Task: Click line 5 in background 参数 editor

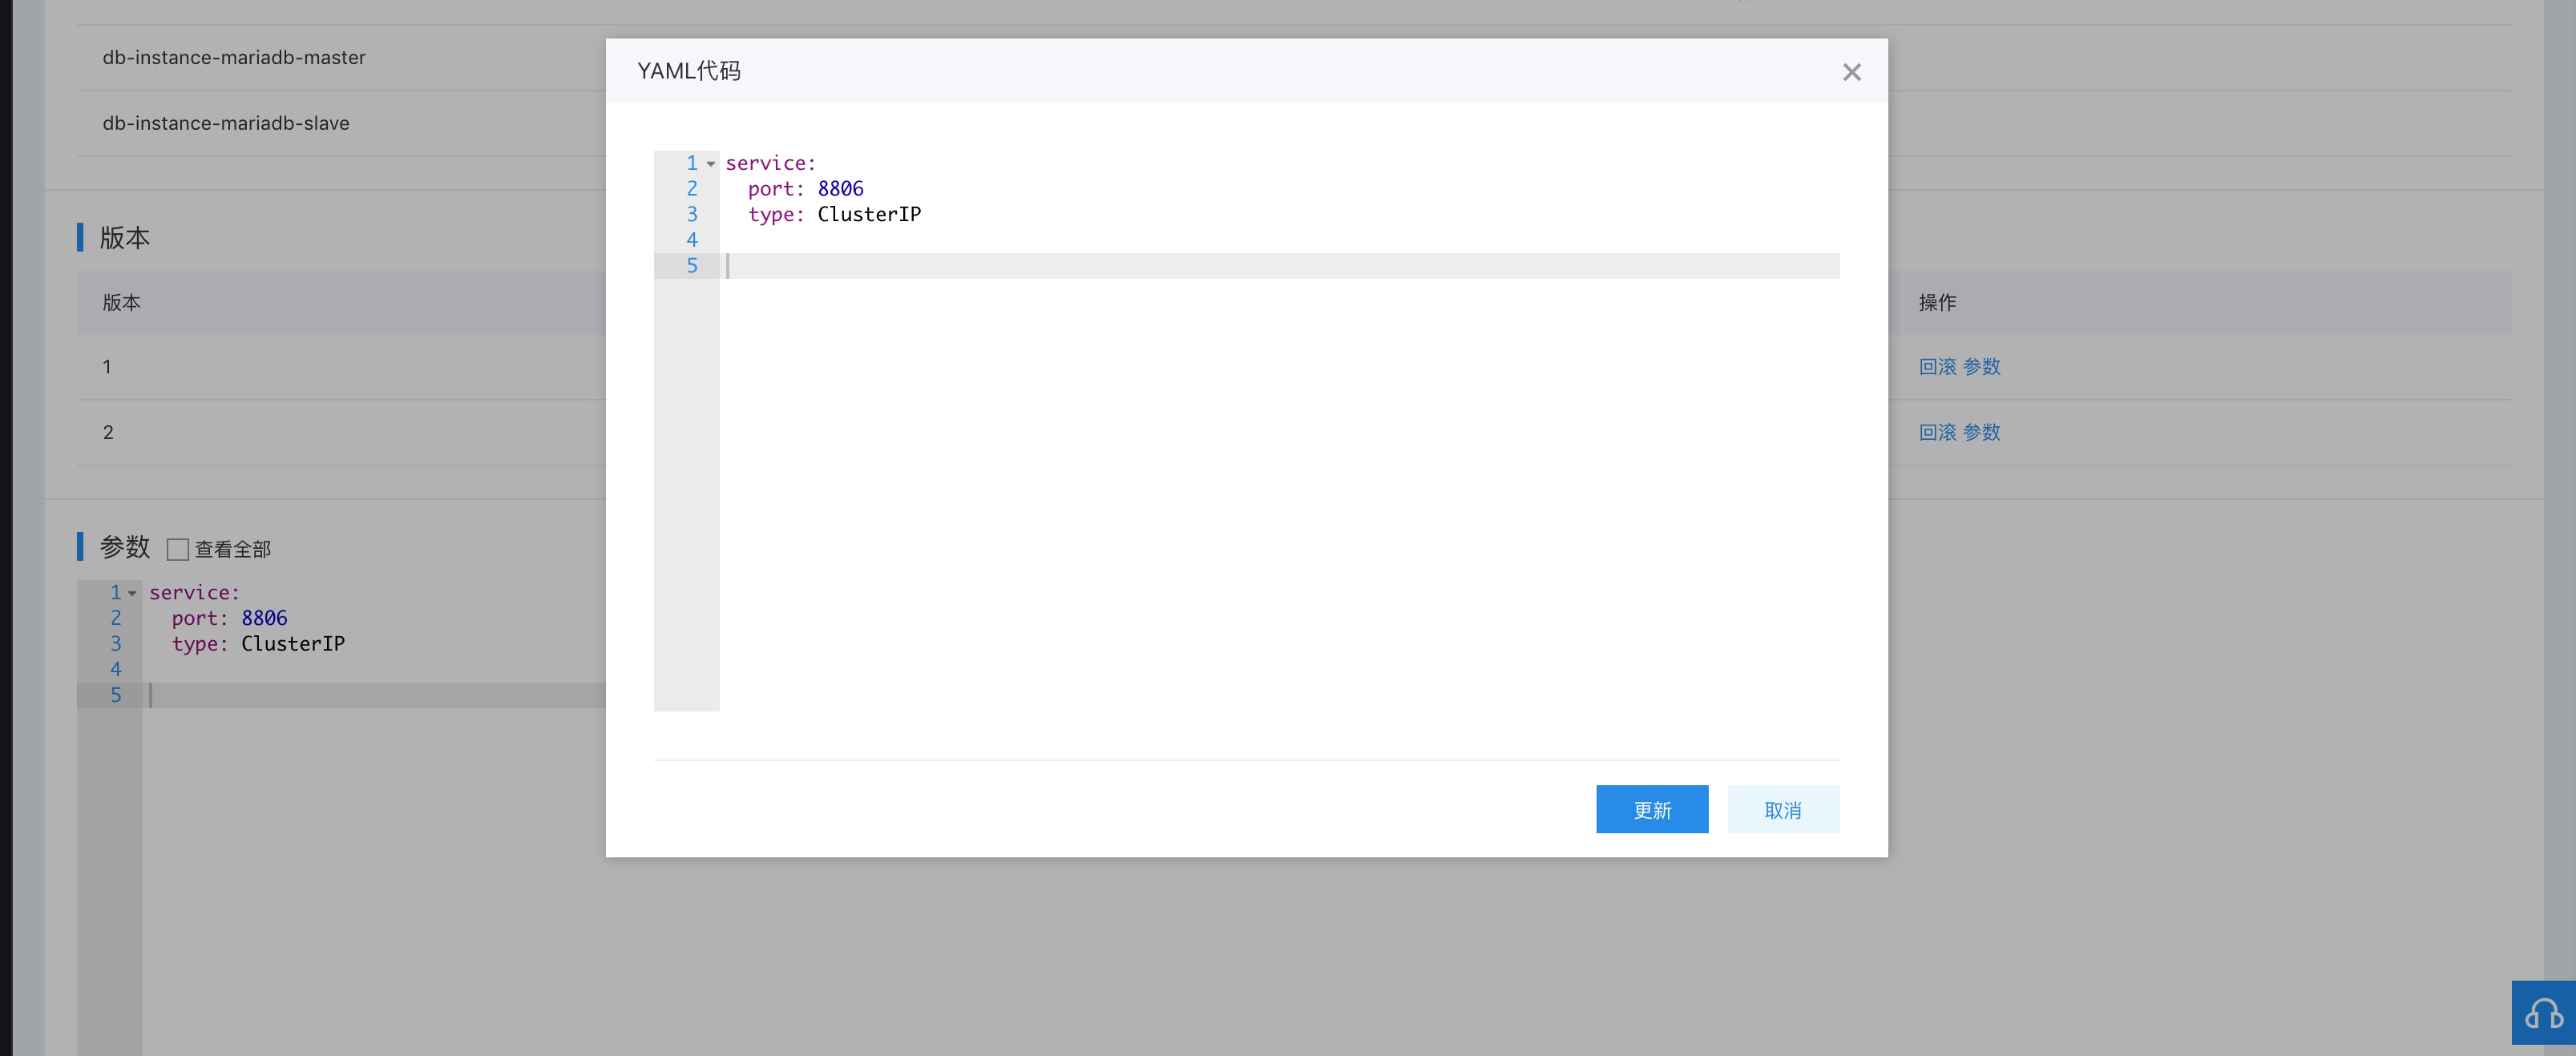Action: [x=374, y=696]
